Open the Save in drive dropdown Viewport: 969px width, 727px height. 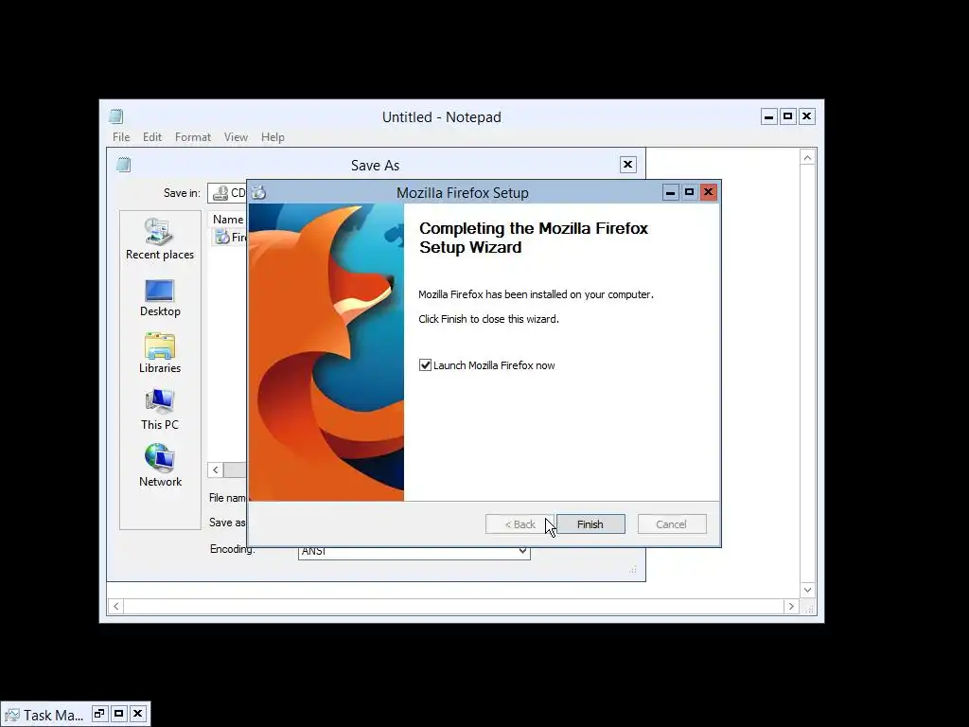[227, 193]
